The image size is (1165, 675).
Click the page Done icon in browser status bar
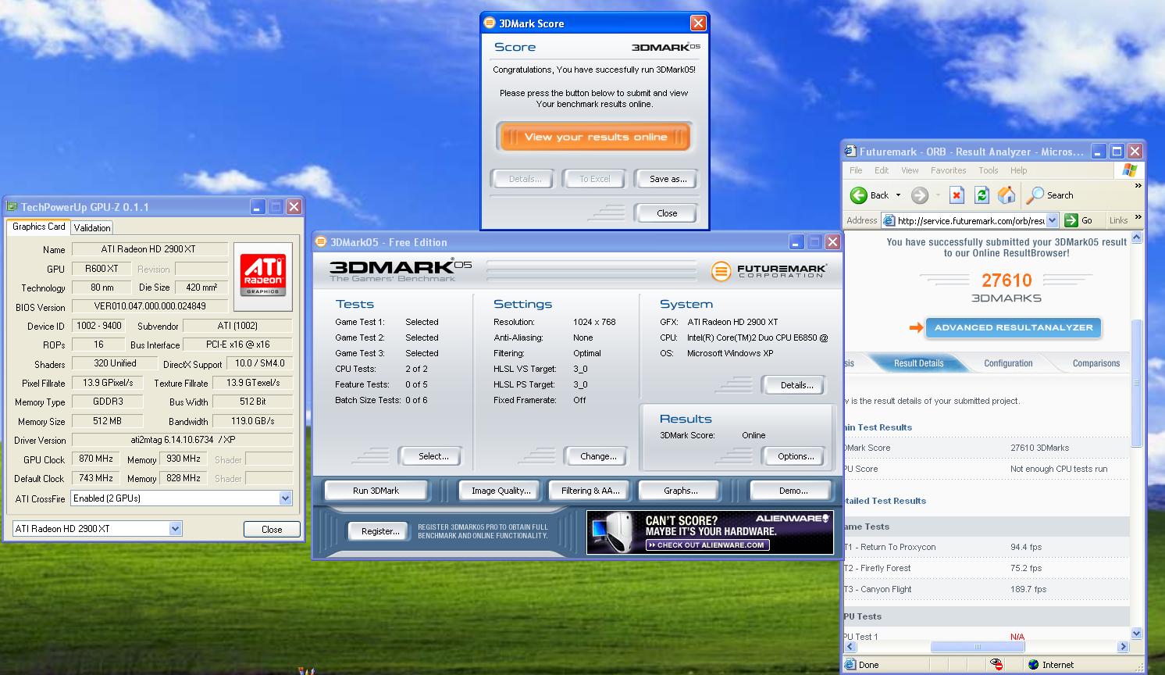(850, 665)
